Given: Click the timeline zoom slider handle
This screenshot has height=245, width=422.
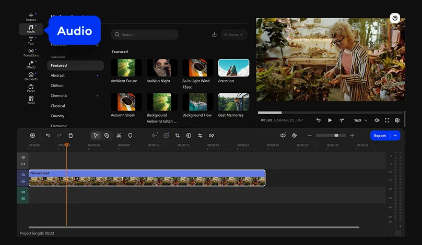Looking at the screenshot, I should tap(336, 136).
